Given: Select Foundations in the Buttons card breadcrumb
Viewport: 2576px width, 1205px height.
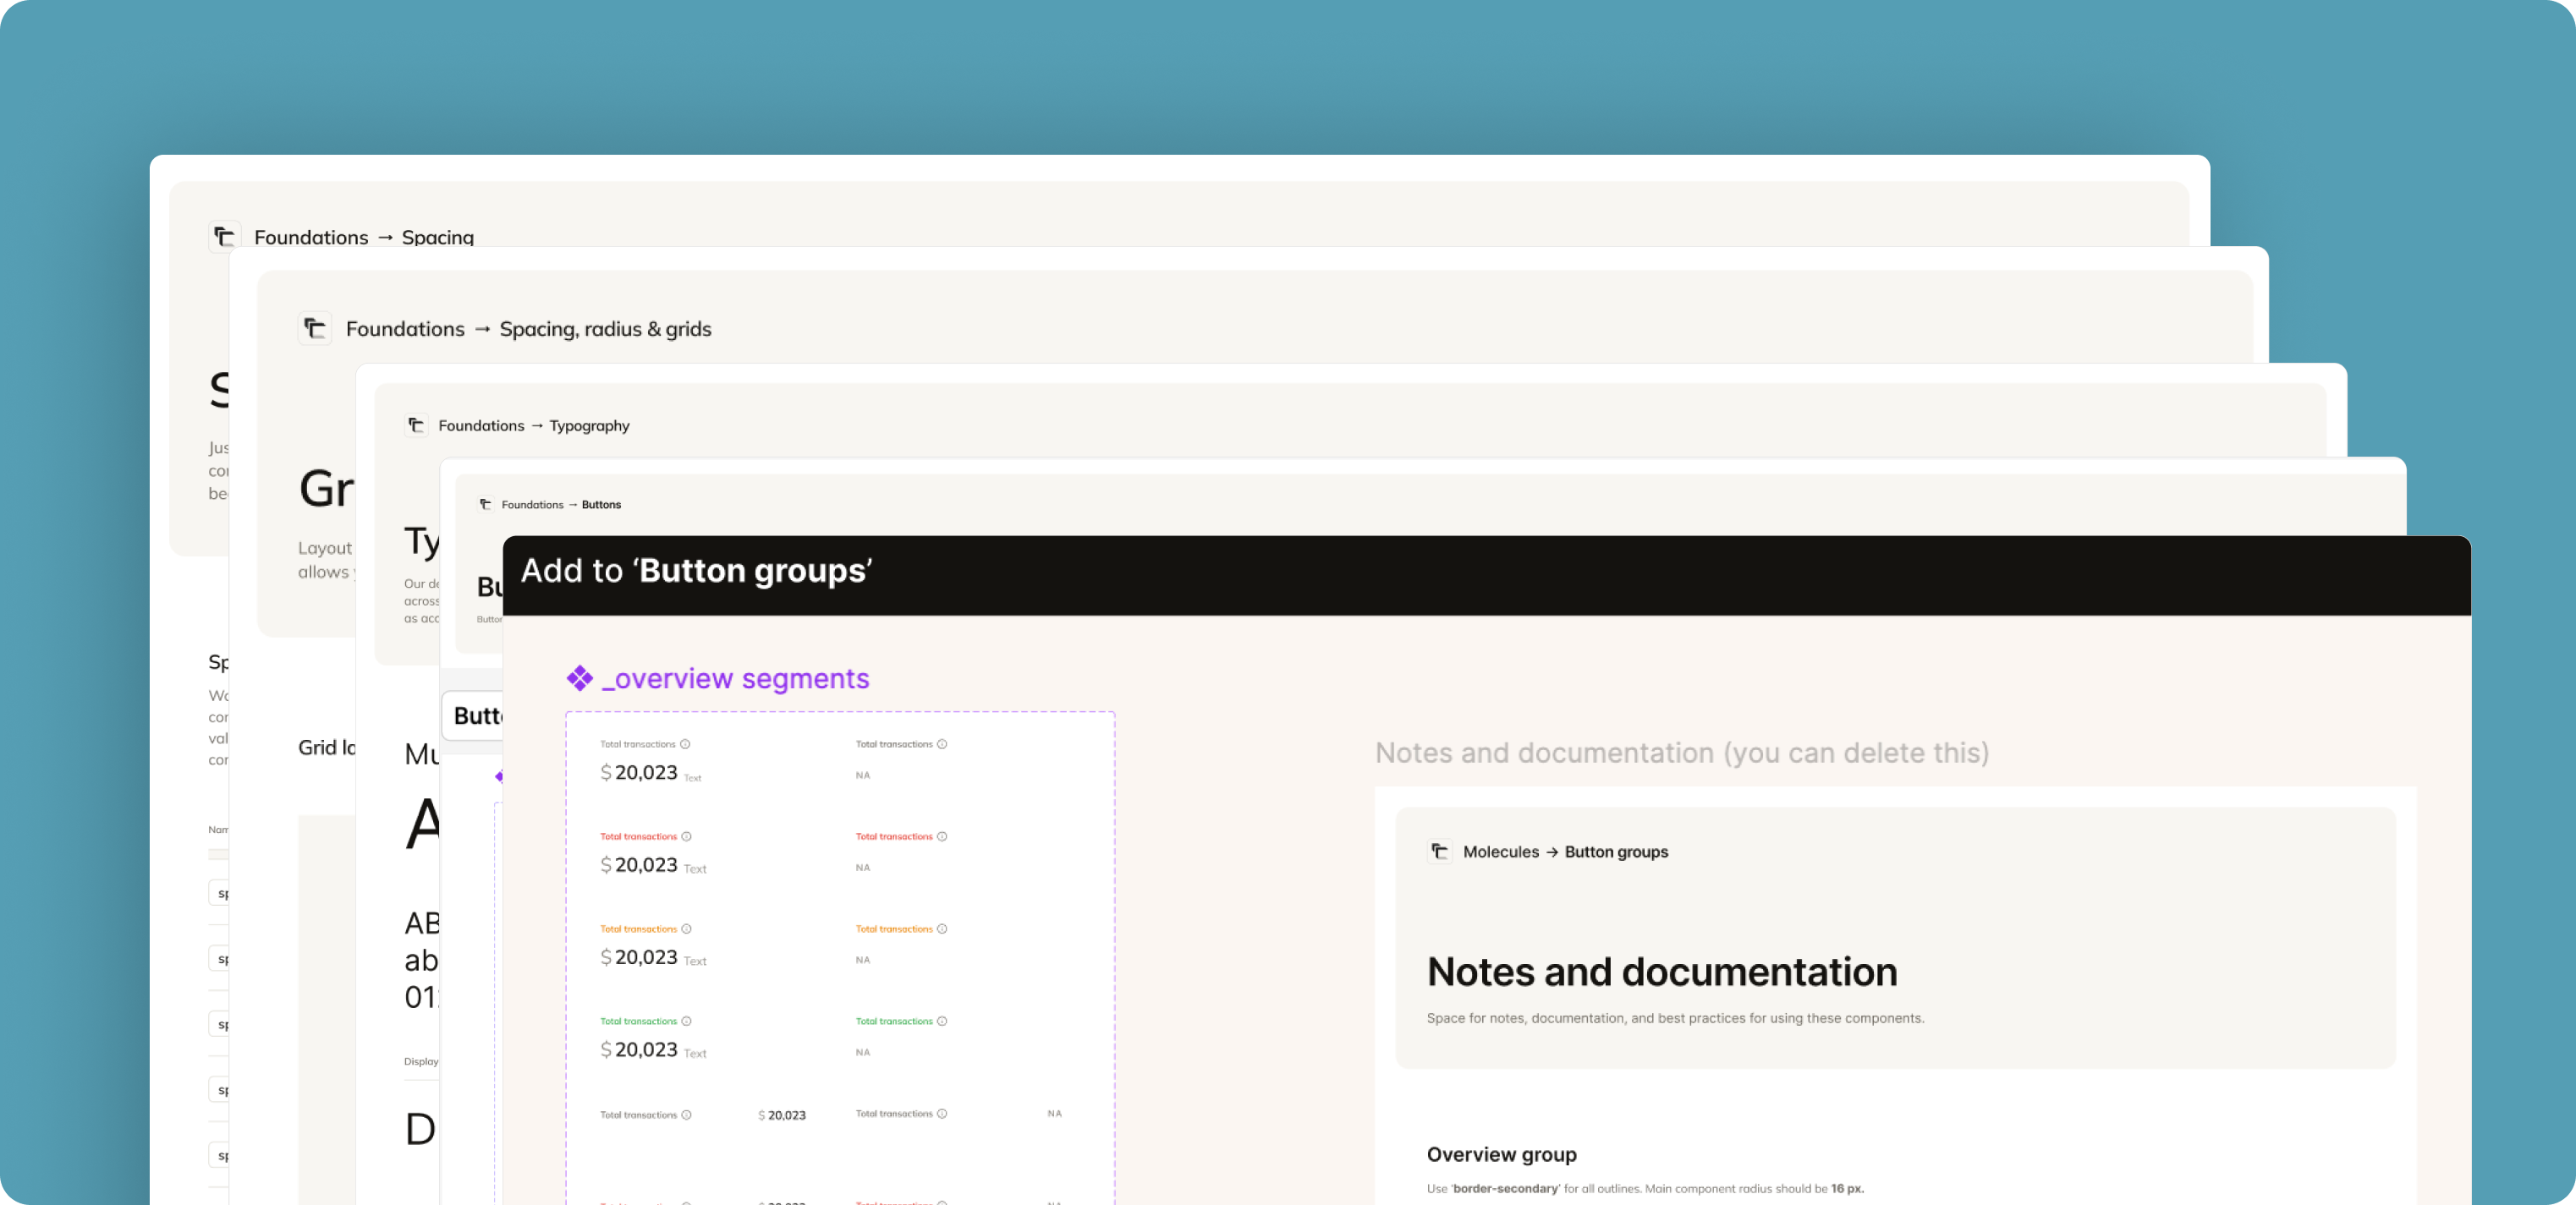Looking at the screenshot, I should tap(532, 505).
